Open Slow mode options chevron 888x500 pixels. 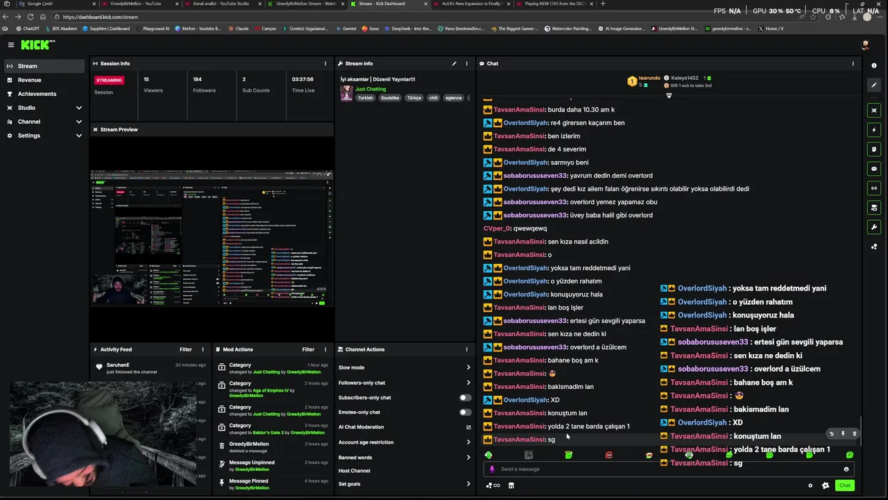(x=468, y=367)
